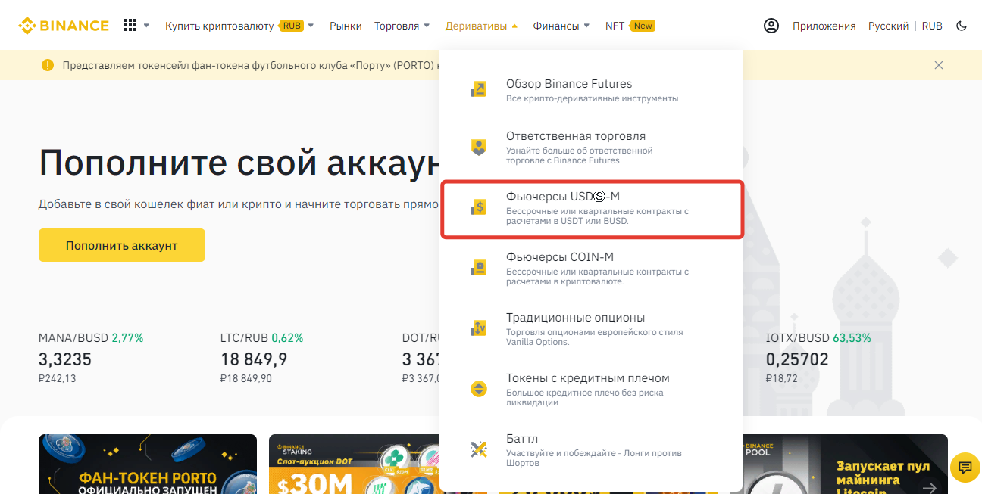Select Баттл menu entry

591,450
